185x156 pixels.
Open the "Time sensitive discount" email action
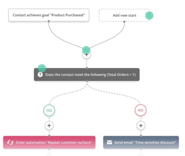[145, 142]
